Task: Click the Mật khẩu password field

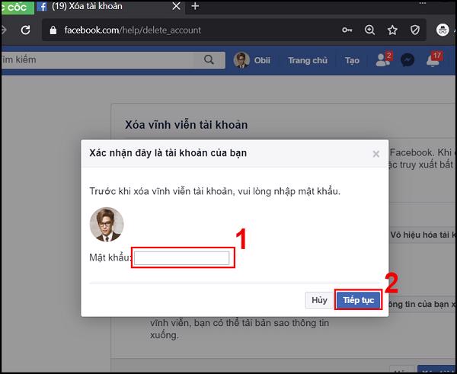Action: click(x=182, y=258)
